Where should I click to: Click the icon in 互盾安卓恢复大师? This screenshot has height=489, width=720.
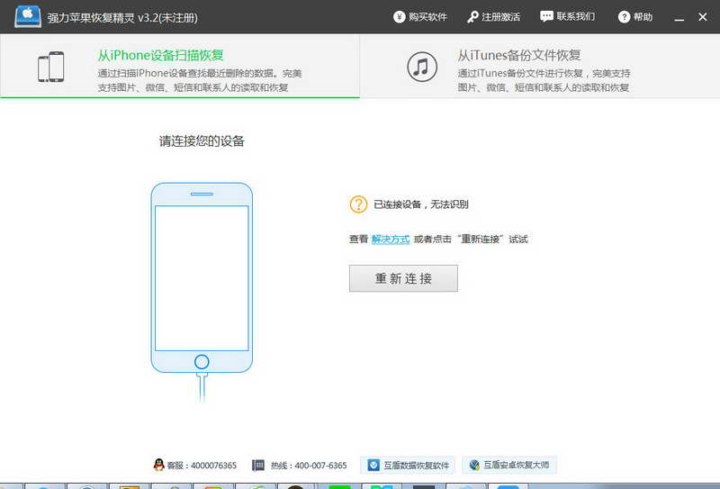click(x=474, y=465)
